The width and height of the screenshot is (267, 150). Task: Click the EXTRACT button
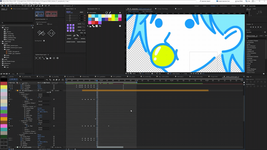69,39
